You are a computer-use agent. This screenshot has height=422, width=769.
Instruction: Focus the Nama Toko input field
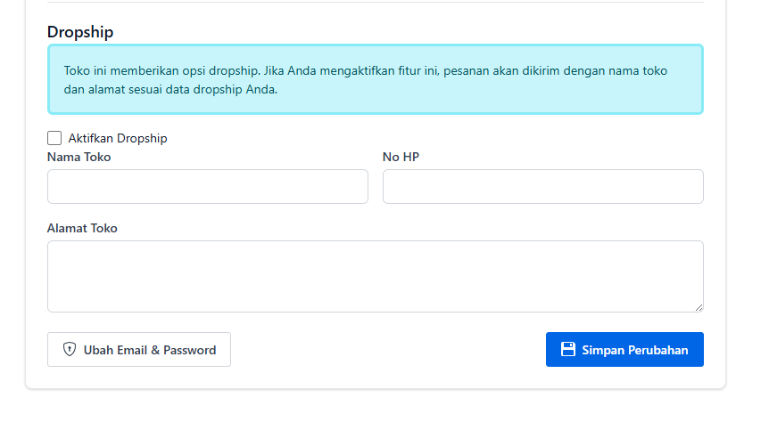(x=208, y=187)
